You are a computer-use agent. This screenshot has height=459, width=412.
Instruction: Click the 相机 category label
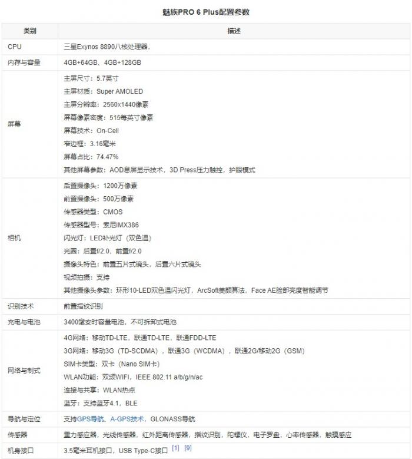[14, 238]
